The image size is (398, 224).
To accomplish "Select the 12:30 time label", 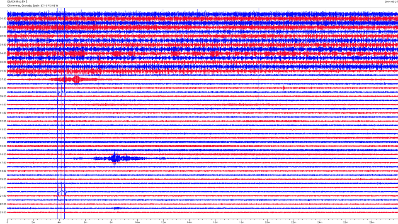I will [x=3, y=121].
